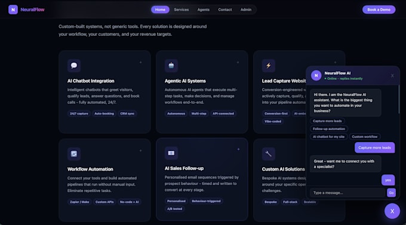Click the A/B tested tag

tap(174, 209)
